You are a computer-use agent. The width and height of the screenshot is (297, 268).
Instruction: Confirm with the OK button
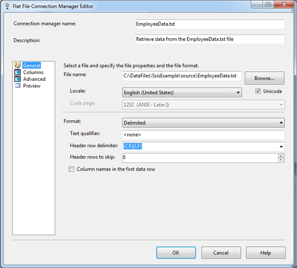(176, 253)
